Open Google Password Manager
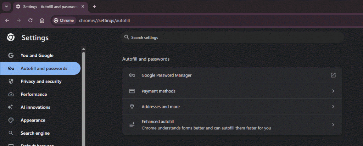Viewport: 363px width, 146px height. (232, 75)
